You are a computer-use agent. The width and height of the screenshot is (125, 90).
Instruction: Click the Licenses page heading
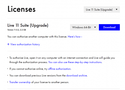click(21, 9)
